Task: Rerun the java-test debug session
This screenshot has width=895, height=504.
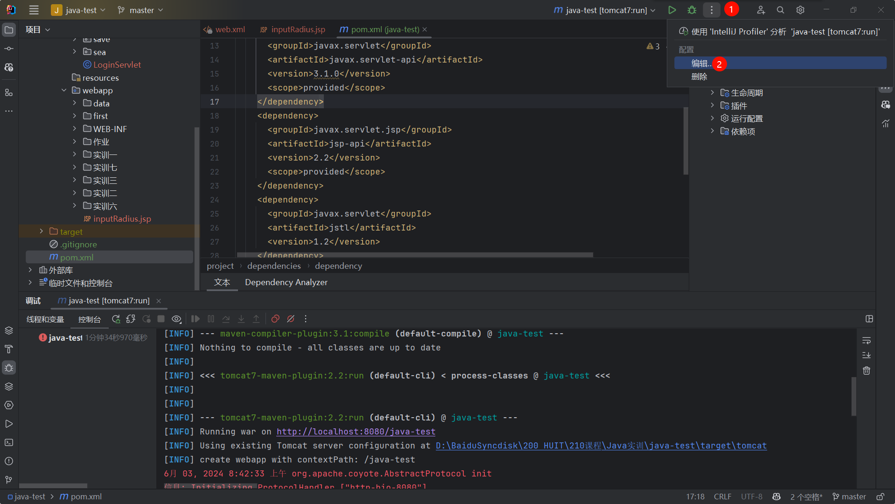Action: 116,319
